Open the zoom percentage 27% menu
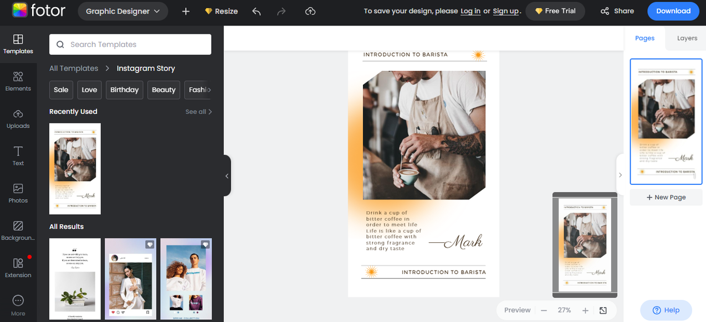Viewport: 706px width, 322px height. 564,310
